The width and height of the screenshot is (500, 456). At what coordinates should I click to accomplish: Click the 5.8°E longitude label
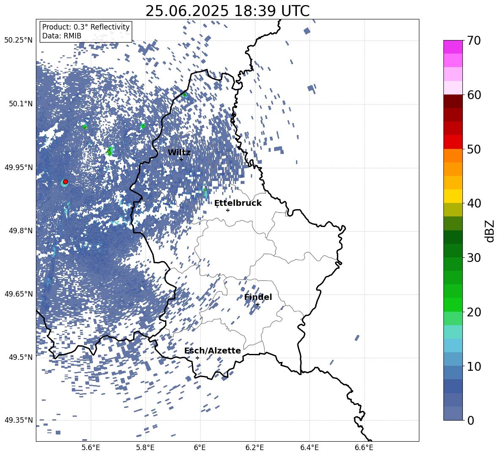tap(145, 448)
